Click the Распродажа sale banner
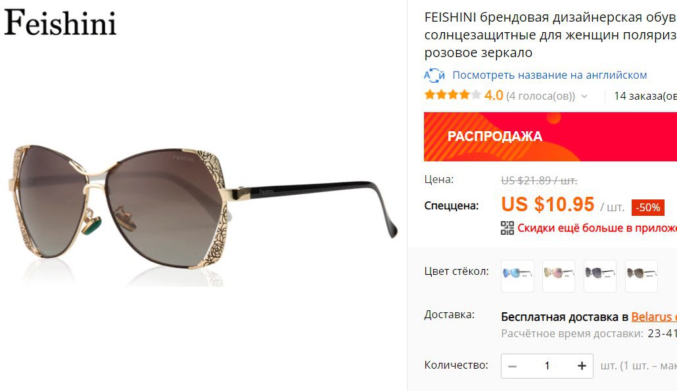 click(551, 136)
